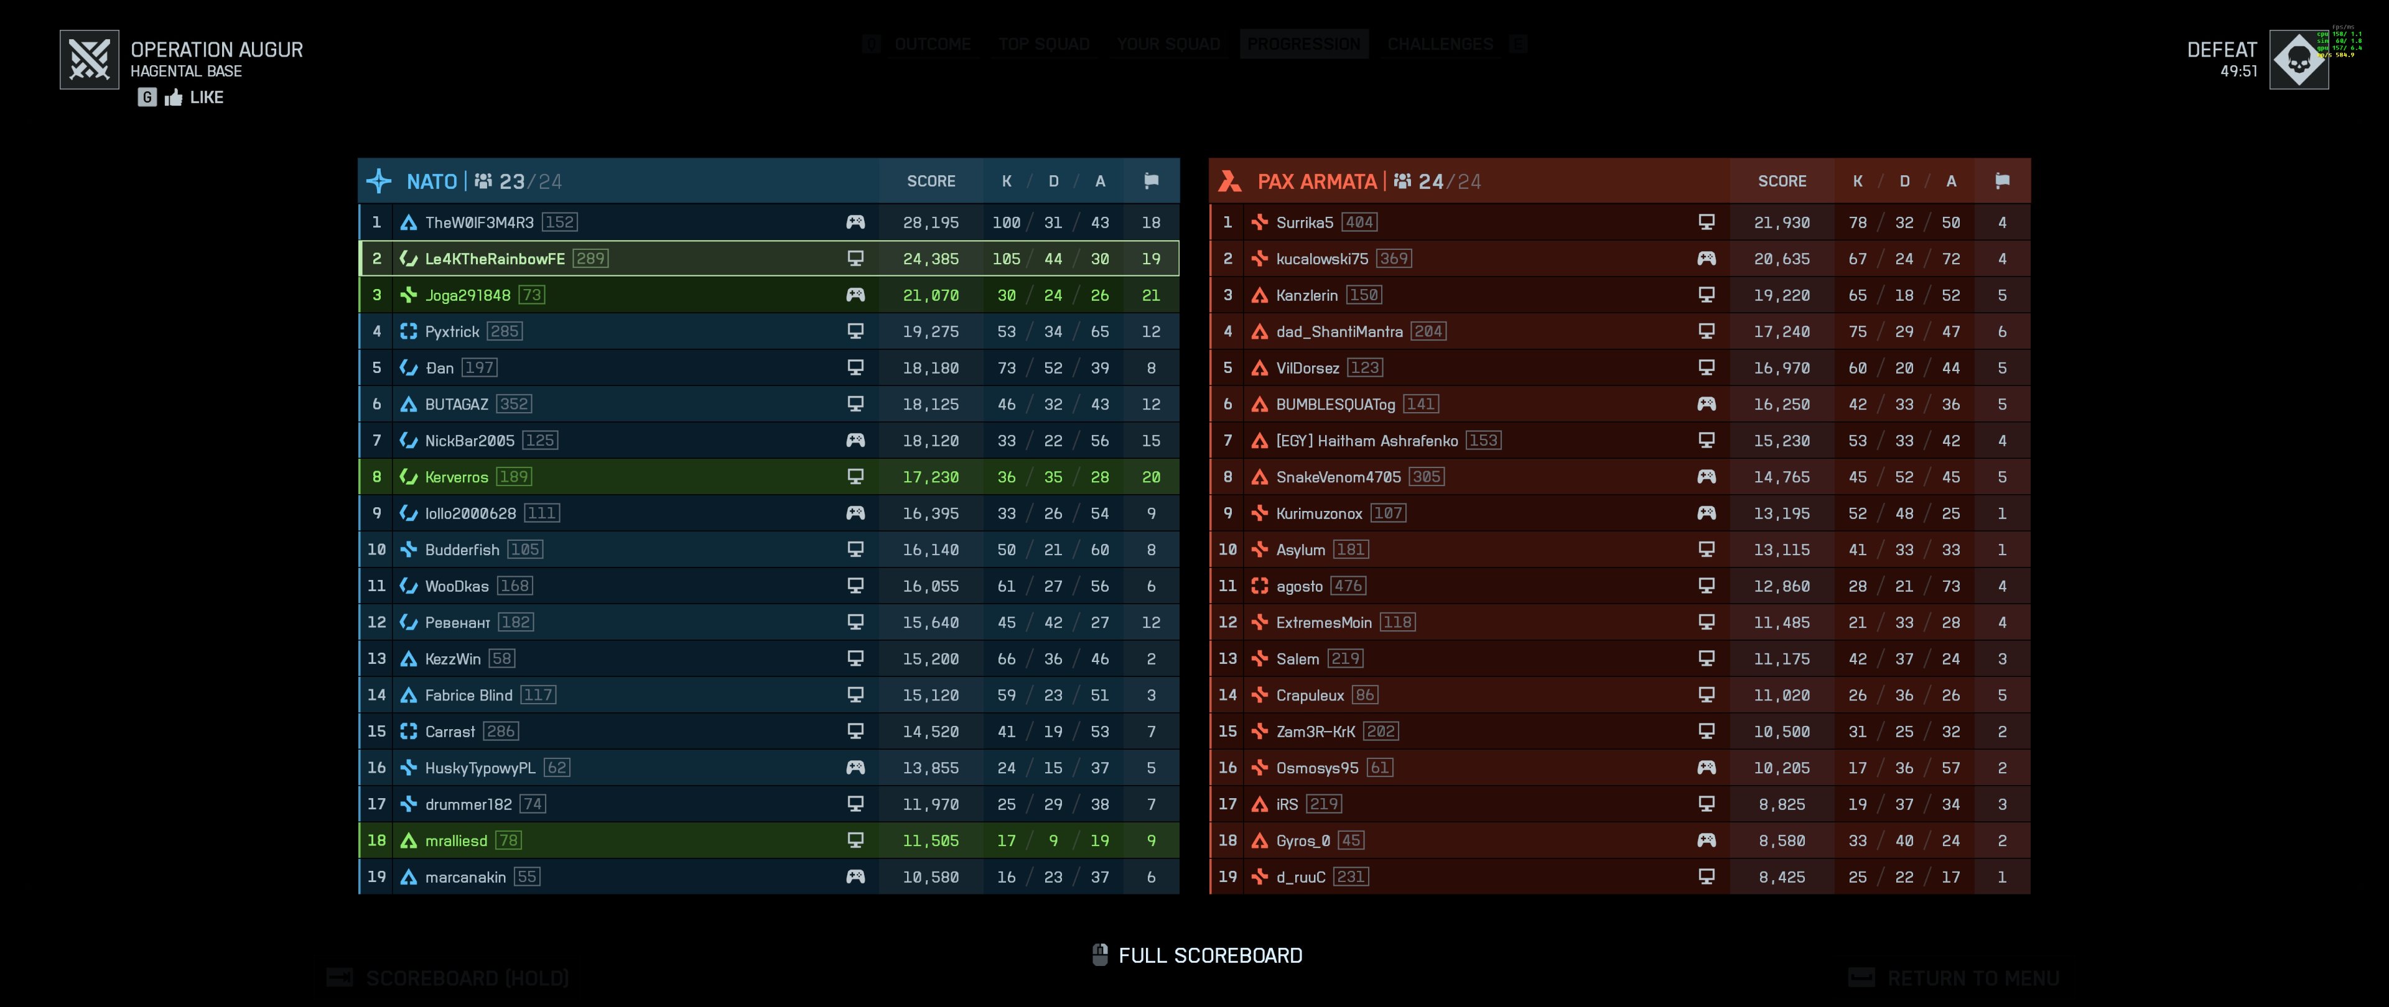
Task: Click the NATO flag objectives column icon
Action: (1151, 181)
